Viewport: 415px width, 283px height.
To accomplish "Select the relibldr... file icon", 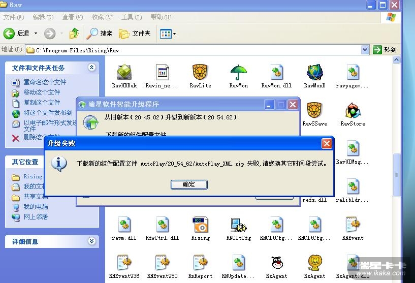I will tap(353, 186).
